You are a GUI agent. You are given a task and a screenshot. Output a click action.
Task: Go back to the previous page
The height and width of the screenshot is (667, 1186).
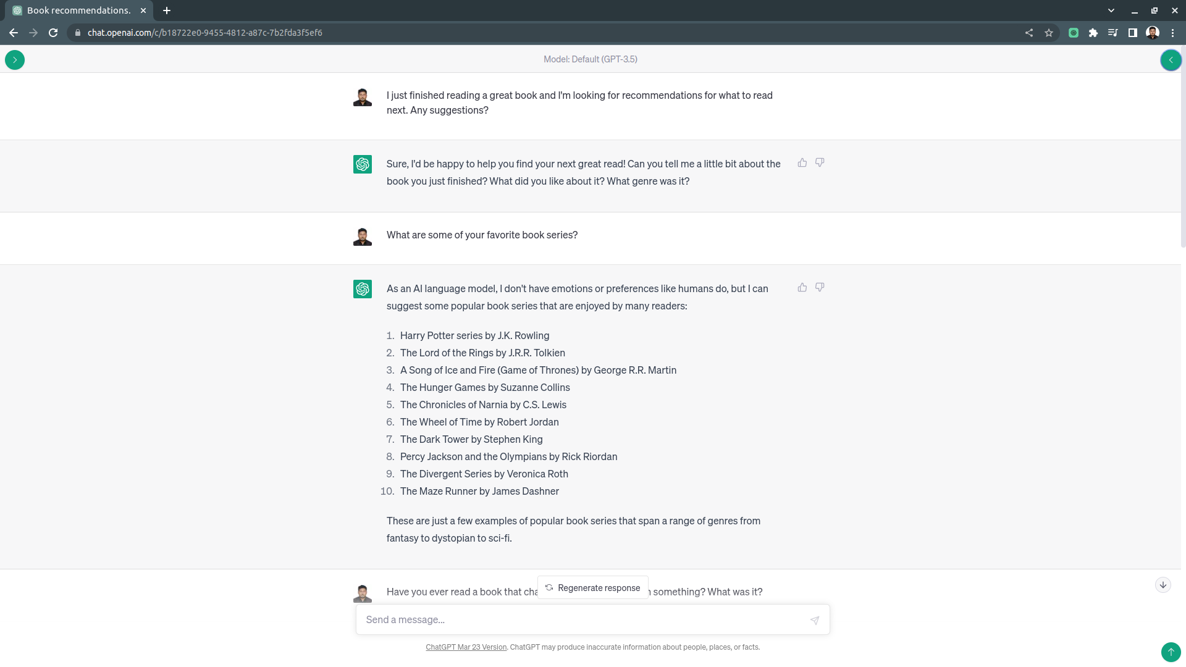pos(14,33)
